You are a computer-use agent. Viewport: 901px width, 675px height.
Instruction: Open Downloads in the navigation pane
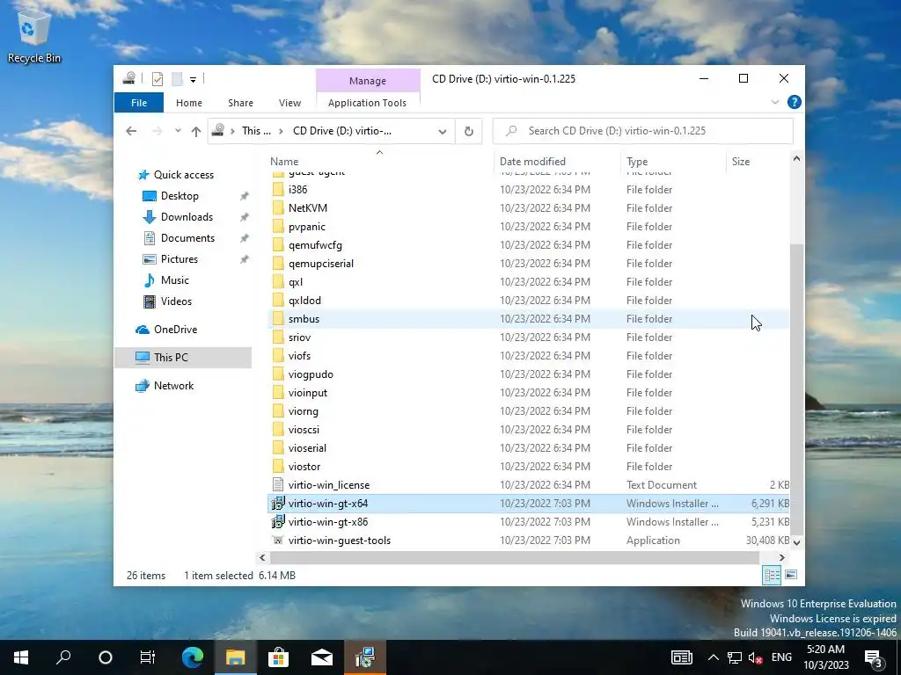tap(187, 217)
